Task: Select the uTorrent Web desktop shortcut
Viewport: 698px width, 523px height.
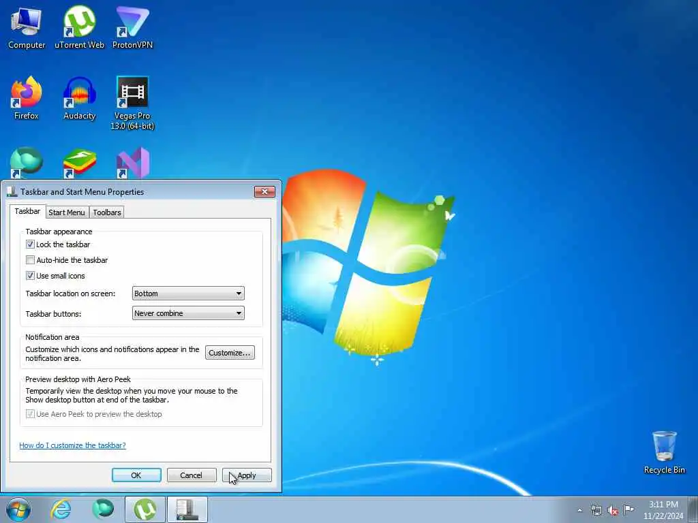Action: tap(79, 27)
